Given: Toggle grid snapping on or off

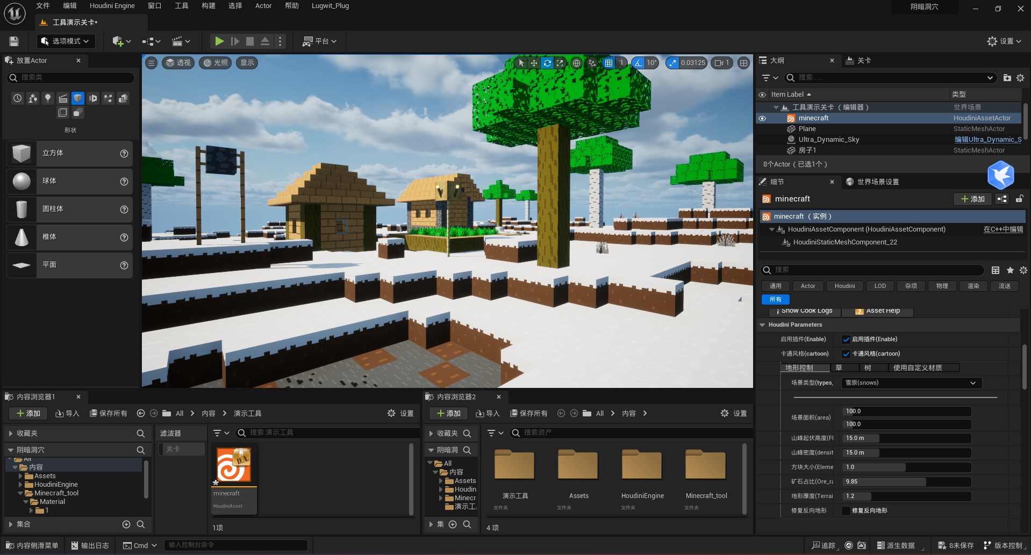Looking at the screenshot, I should [x=608, y=63].
